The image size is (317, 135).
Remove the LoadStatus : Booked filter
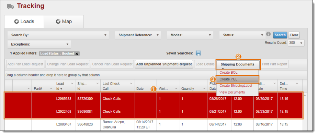pyautogui.click(x=77, y=54)
